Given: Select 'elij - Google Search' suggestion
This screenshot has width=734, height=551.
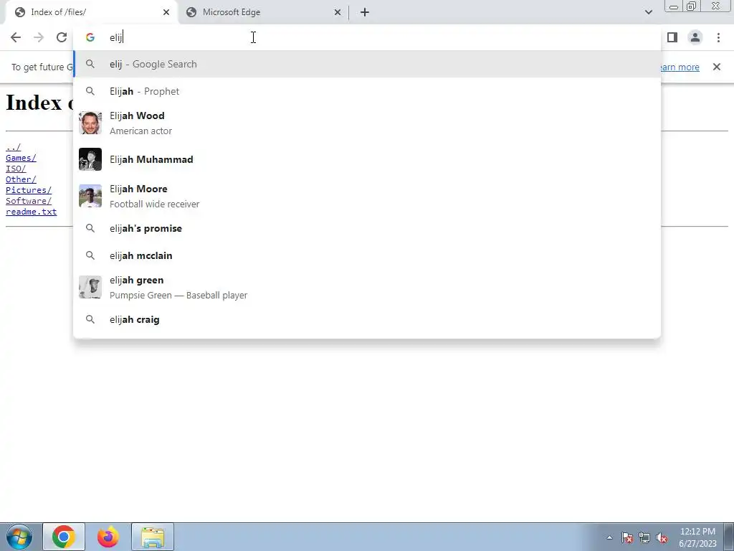Looking at the screenshot, I should [367, 64].
